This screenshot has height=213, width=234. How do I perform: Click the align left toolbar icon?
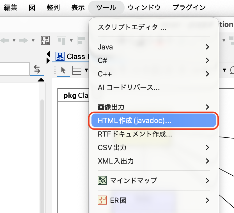click(82, 40)
